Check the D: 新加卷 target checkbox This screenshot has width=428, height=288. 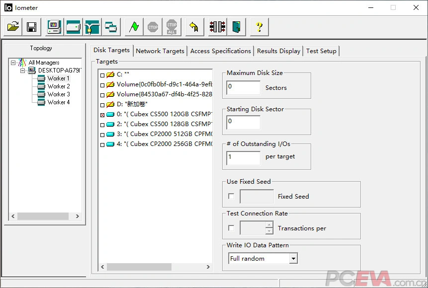click(x=102, y=105)
